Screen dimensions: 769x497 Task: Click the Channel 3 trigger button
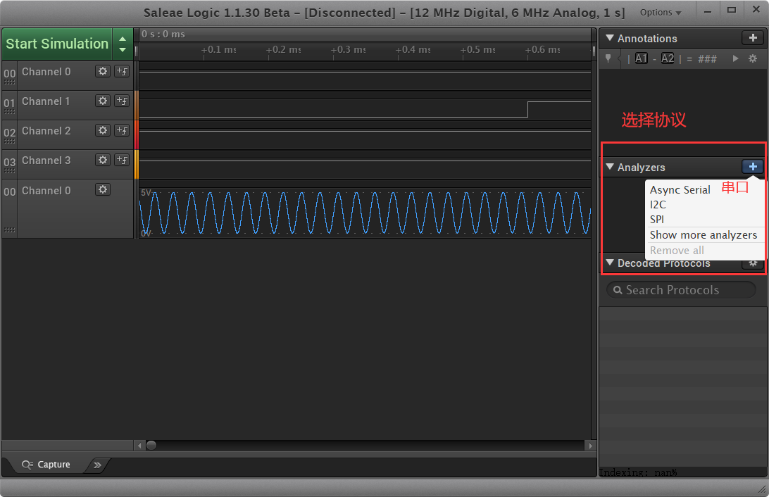click(122, 160)
